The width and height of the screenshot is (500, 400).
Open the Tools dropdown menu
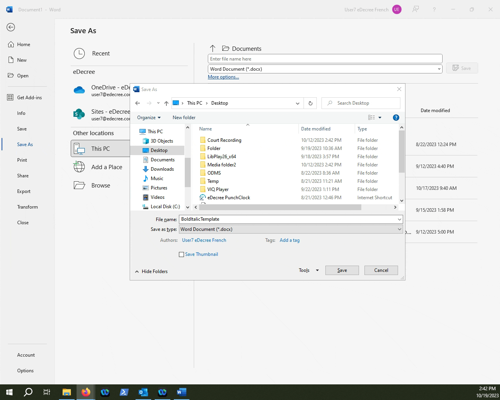(x=309, y=270)
